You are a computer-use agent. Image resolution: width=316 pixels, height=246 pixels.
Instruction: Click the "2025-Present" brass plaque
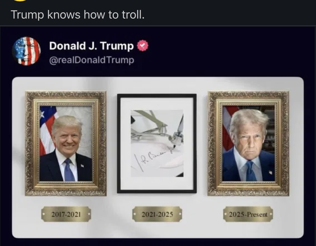248,214
